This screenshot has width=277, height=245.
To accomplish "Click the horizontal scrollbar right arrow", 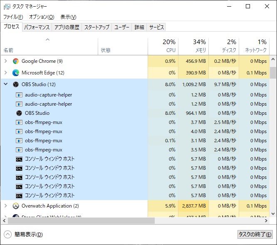I will tap(266, 220).
